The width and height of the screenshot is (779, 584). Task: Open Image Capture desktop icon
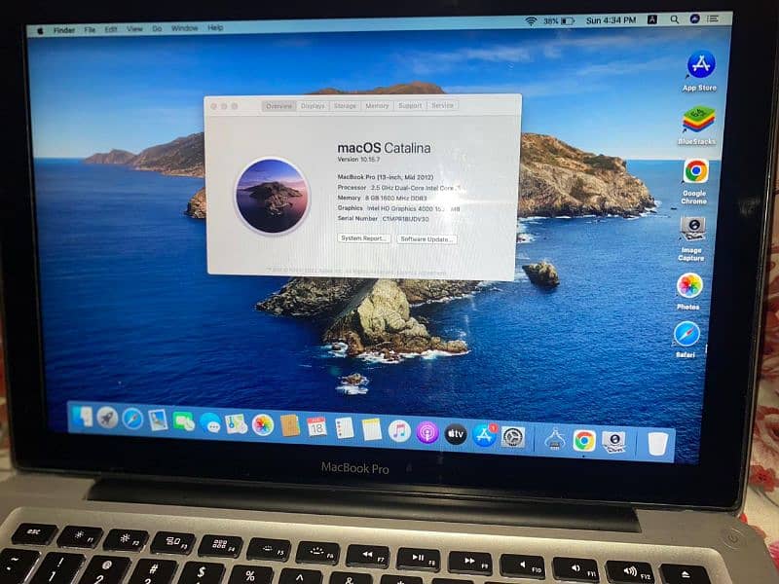[692, 229]
